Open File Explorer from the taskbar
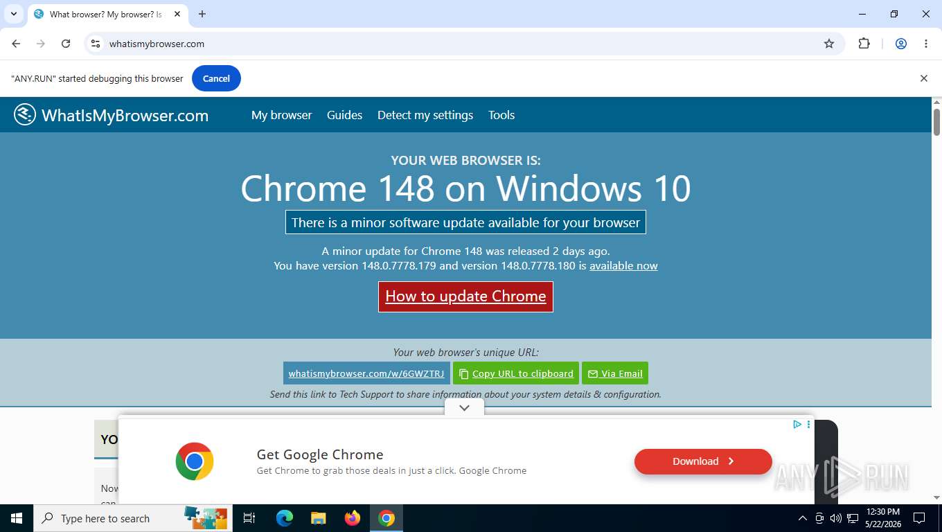This screenshot has width=942, height=532. pyautogui.click(x=318, y=518)
